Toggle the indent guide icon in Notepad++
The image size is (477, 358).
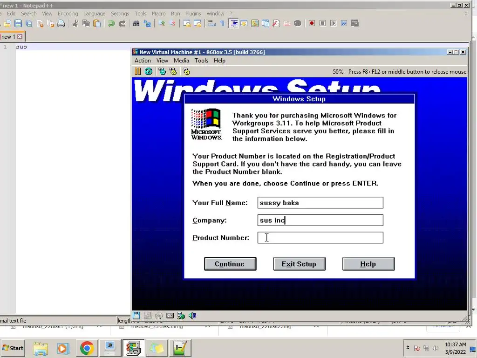click(234, 23)
